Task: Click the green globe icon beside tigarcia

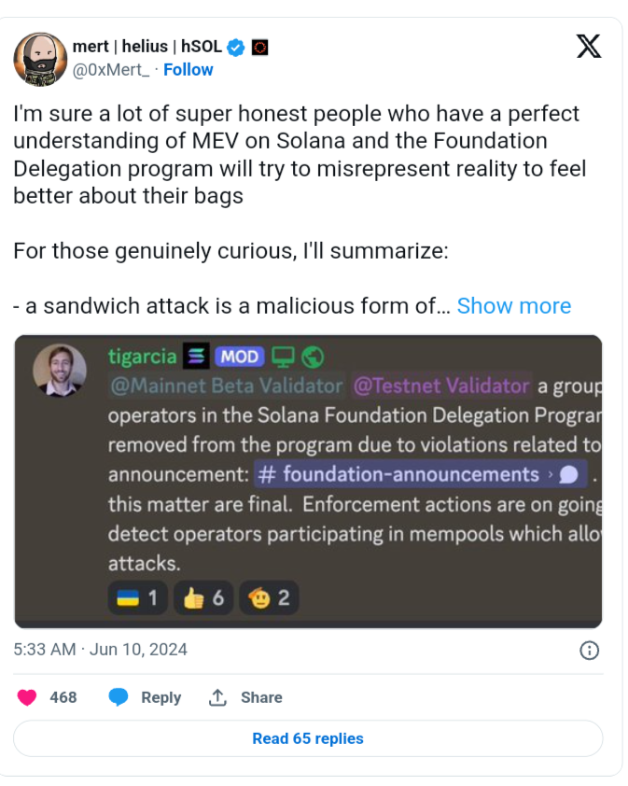Action: click(313, 358)
